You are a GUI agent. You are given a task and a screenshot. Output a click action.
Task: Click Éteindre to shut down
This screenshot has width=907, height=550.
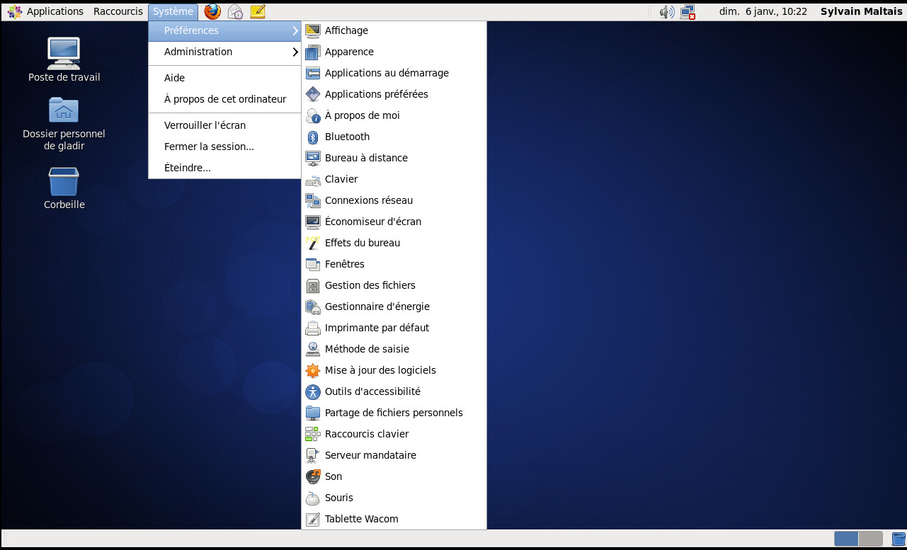tap(187, 168)
